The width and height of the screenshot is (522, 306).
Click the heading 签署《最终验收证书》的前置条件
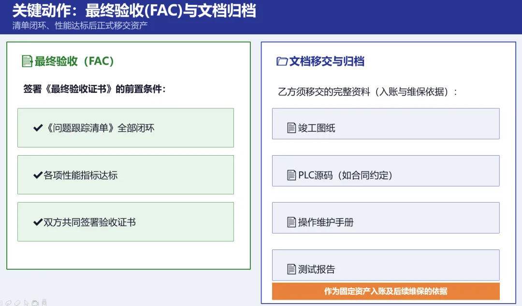pyautogui.click(x=94, y=89)
